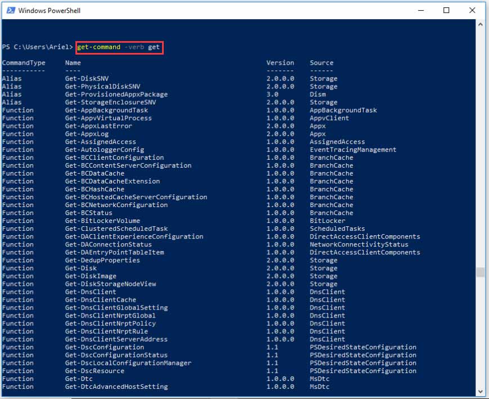
Task: Click the Get-PhysicalDiskSNV entry
Action: tap(102, 87)
